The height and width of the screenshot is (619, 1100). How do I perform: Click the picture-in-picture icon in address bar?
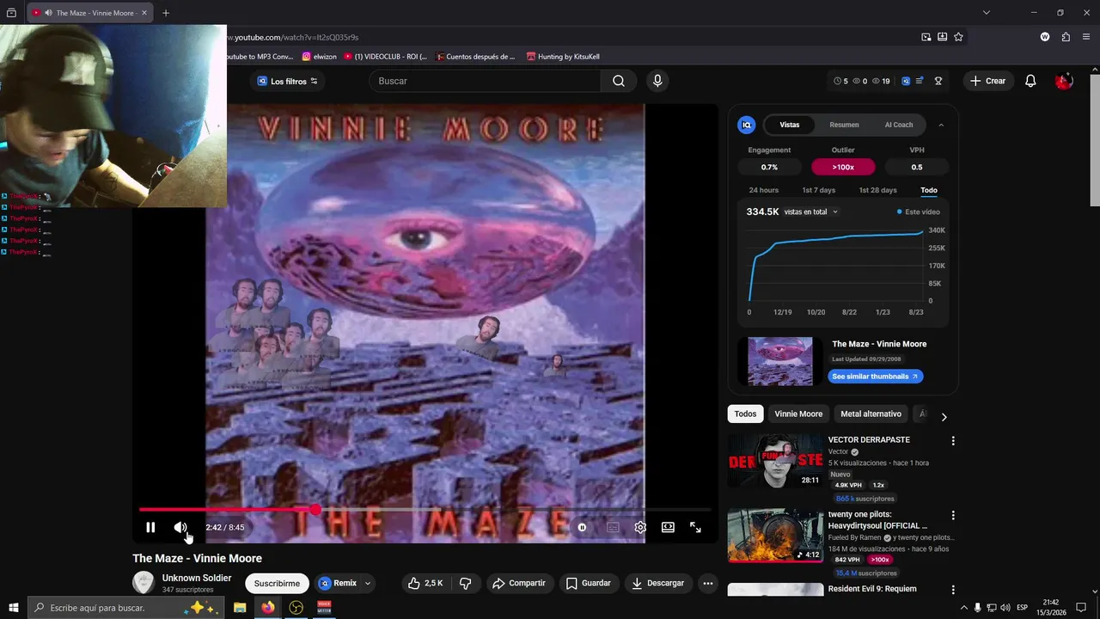pyautogui.click(x=926, y=37)
